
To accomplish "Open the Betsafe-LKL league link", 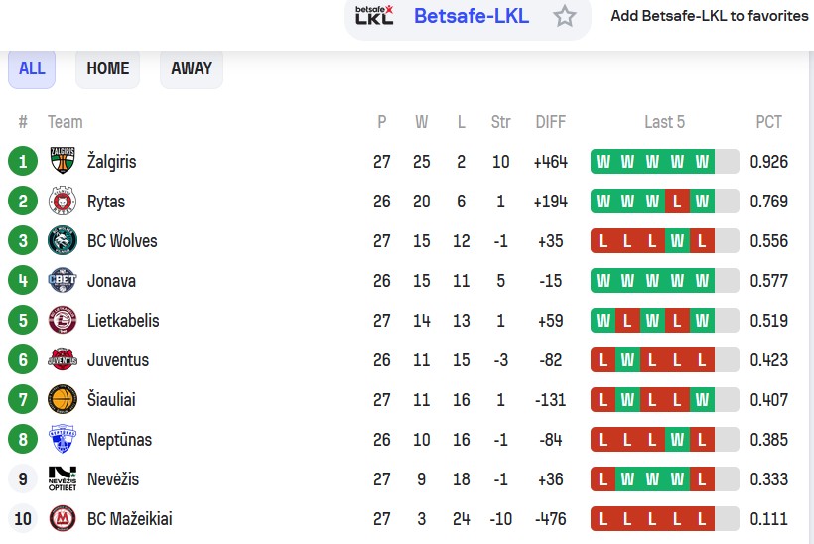I will click(471, 16).
